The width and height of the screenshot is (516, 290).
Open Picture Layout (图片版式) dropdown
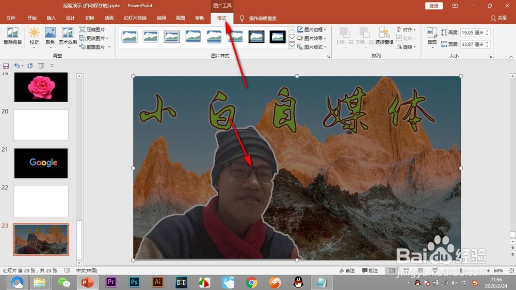coord(312,47)
